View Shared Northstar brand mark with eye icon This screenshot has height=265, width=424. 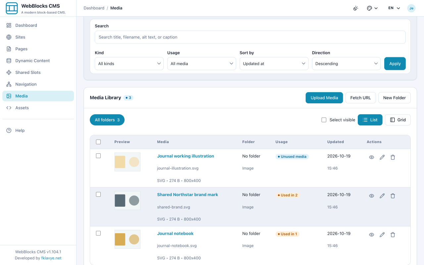tap(372, 196)
